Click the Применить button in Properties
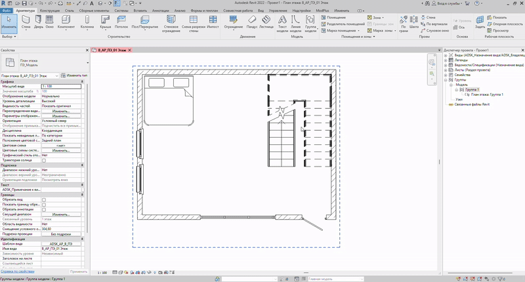 click(79, 272)
